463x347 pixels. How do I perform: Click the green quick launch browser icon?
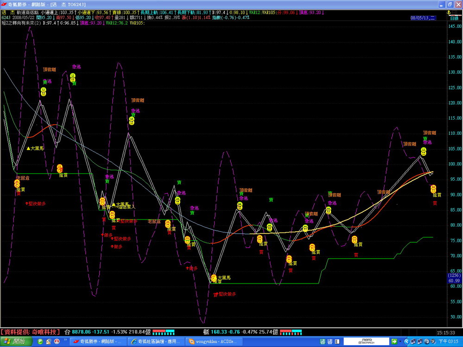(x=40, y=341)
